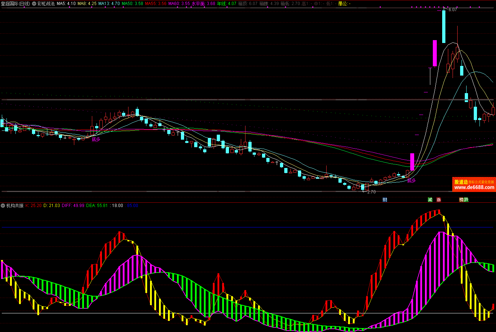Select the yellow 愚公 label
The width and height of the screenshot is (496, 332).
tap(344, 4)
